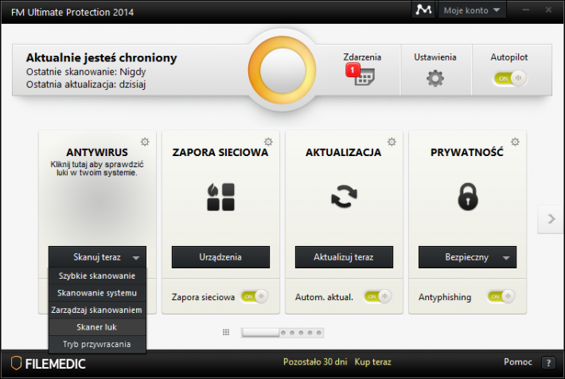Click the ANTYWIRUS module title
The width and height of the screenshot is (565, 379).
pos(97,152)
